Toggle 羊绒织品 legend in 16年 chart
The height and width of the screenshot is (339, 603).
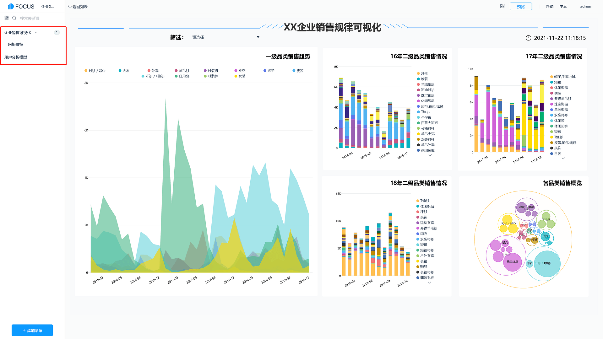point(426,84)
